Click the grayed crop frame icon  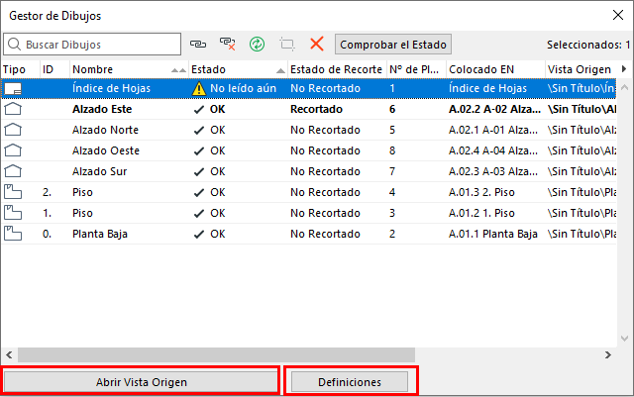[x=287, y=44]
